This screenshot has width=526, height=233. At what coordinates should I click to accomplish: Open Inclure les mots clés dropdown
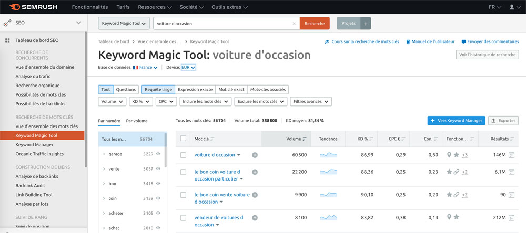205,101
